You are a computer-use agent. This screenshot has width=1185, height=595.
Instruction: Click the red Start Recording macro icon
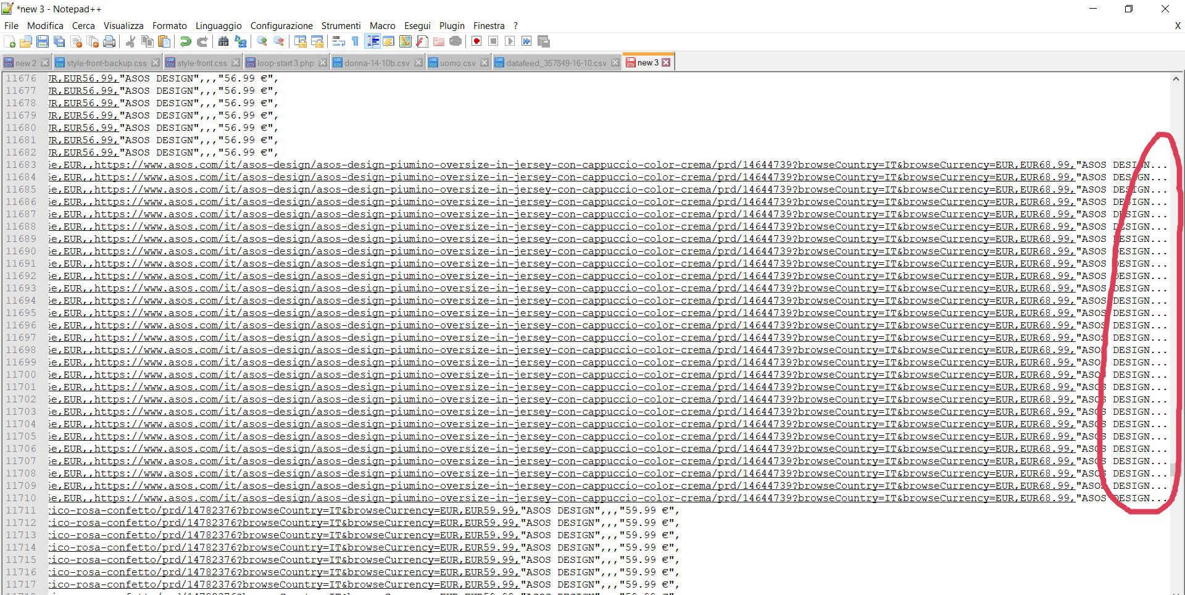point(476,41)
